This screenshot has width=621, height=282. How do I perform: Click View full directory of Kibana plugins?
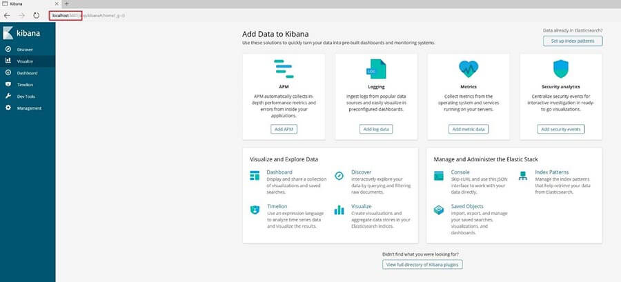point(422,264)
